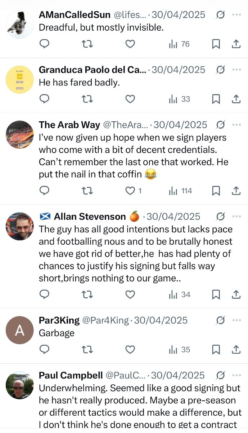The width and height of the screenshot is (248, 433).
Task: Like the 'Dreadful, but mostly invisible' tweet
Action: click(130, 44)
